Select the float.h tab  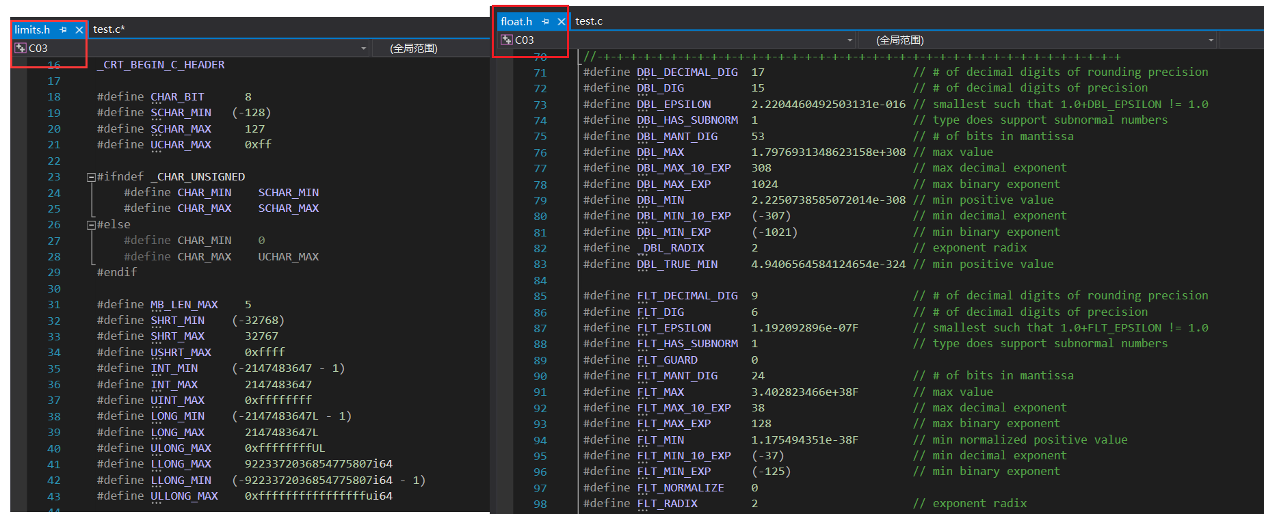(516, 21)
